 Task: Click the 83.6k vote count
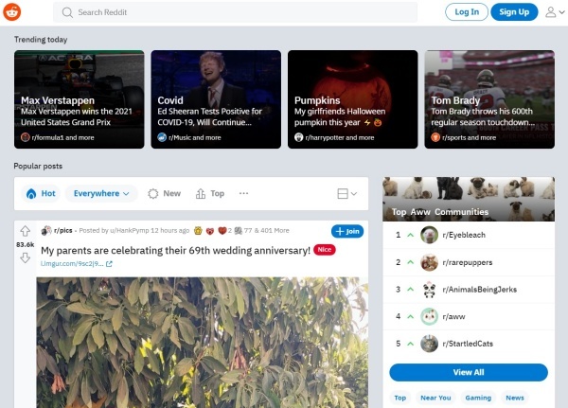click(x=25, y=244)
